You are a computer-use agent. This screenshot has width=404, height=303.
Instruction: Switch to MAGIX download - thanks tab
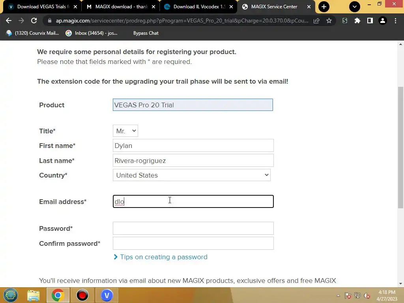coord(120,7)
